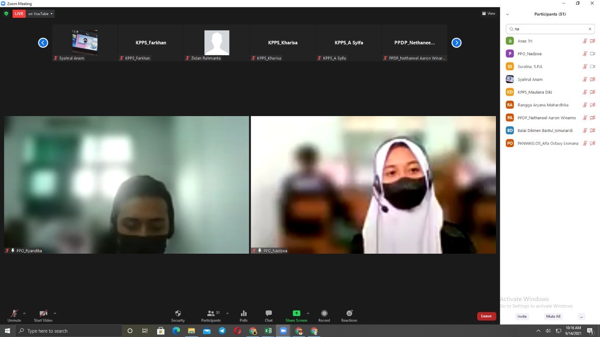Click the participant search field
This screenshot has height=337, width=600.
point(549,29)
